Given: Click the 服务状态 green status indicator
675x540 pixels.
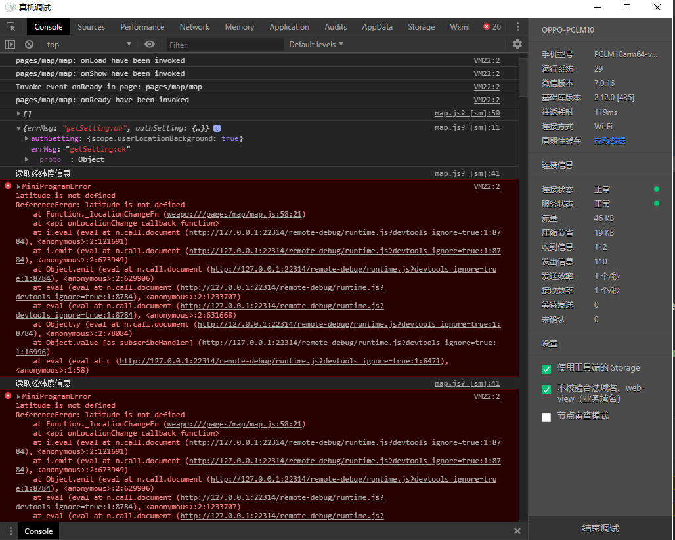Looking at the screenshot, I should pos(657,203).
